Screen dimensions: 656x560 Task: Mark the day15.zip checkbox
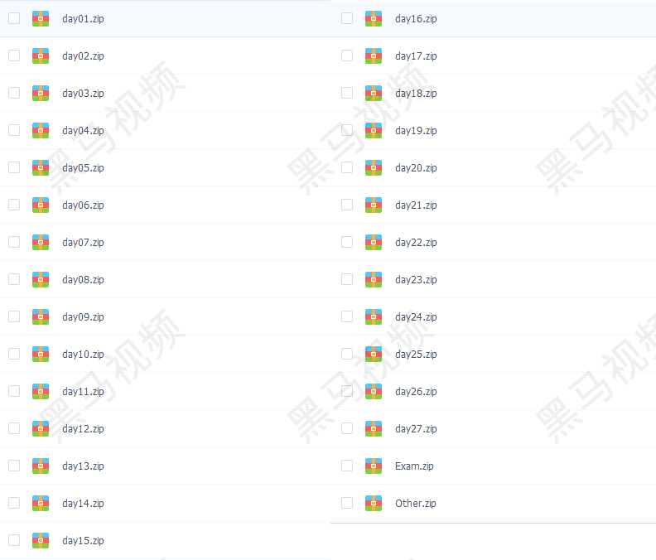pos(14,540)
